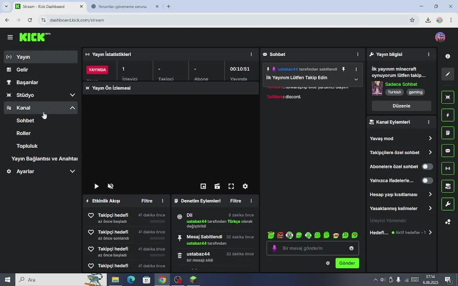Click the gaming tag
This screenshot has height=286, width=458.
(415, 92)
